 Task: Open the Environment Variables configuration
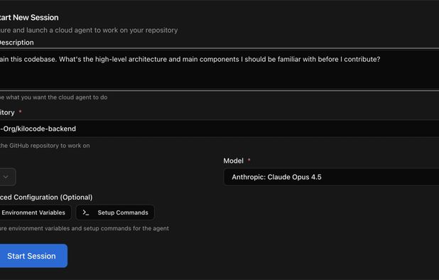click(35, 212)
